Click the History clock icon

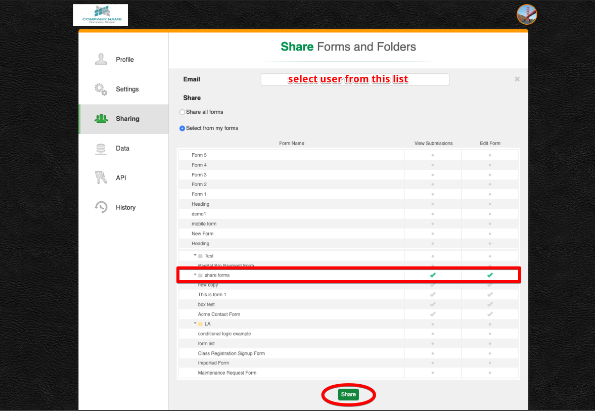pos(101,207)
